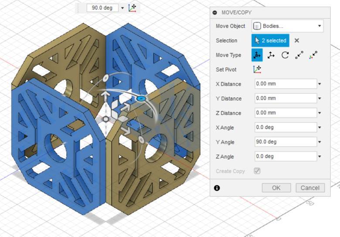
Task: Click the X Angle input field
Action: 286,127
